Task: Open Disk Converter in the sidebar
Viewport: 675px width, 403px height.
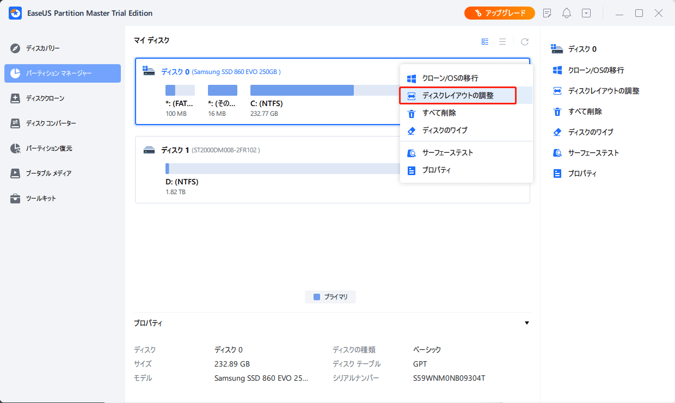Action: click(x=51, y=123)
